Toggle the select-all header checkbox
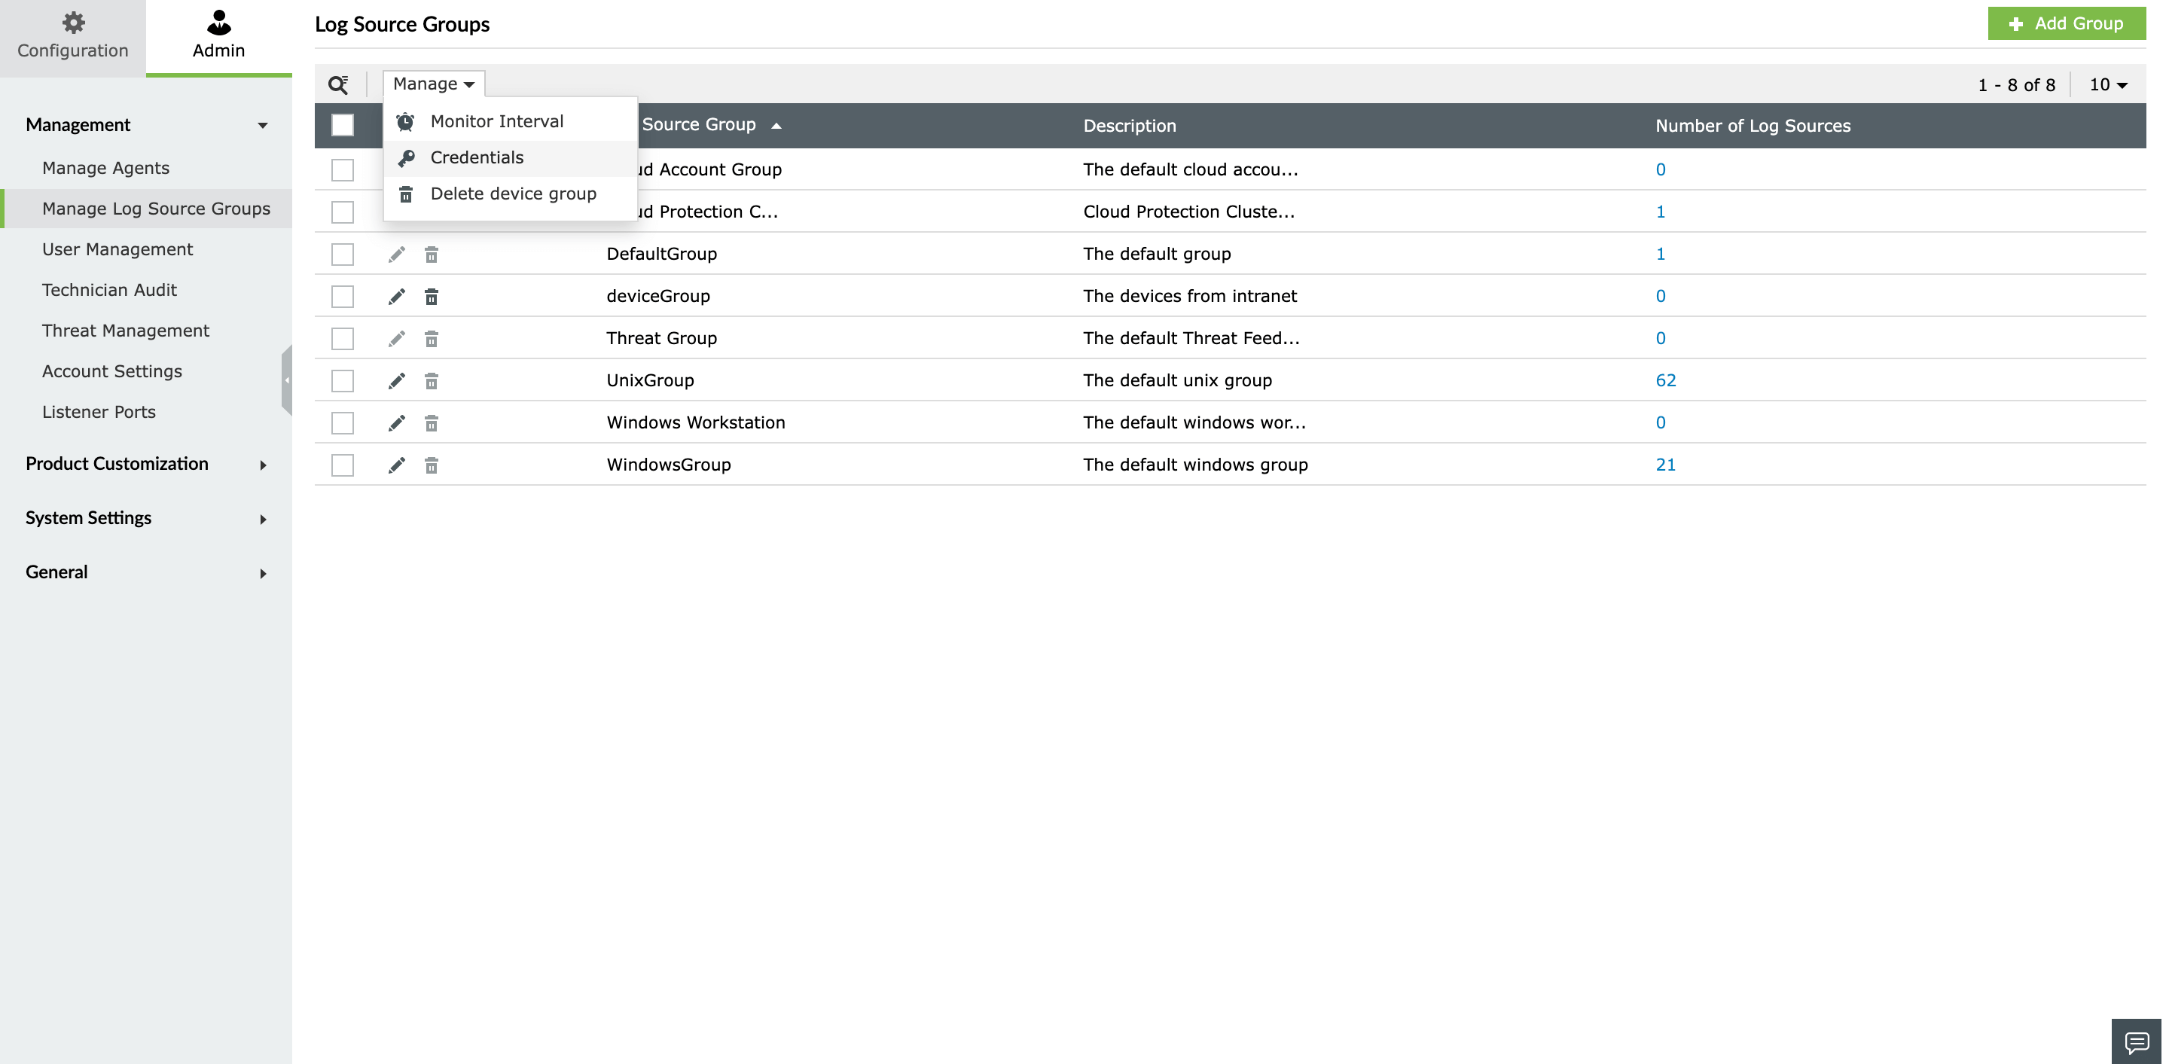 tap(343, 126)
